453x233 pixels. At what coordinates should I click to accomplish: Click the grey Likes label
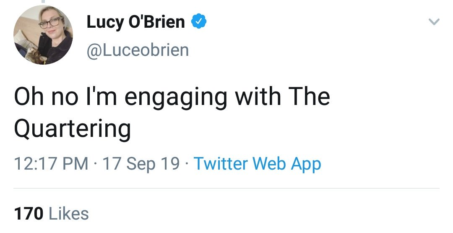pos(69,213)
